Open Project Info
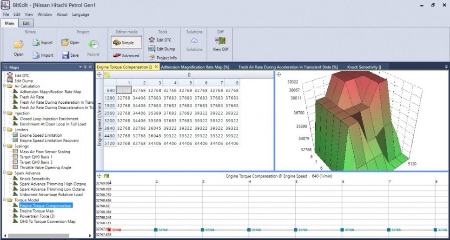450x240 pixels. 152,58
